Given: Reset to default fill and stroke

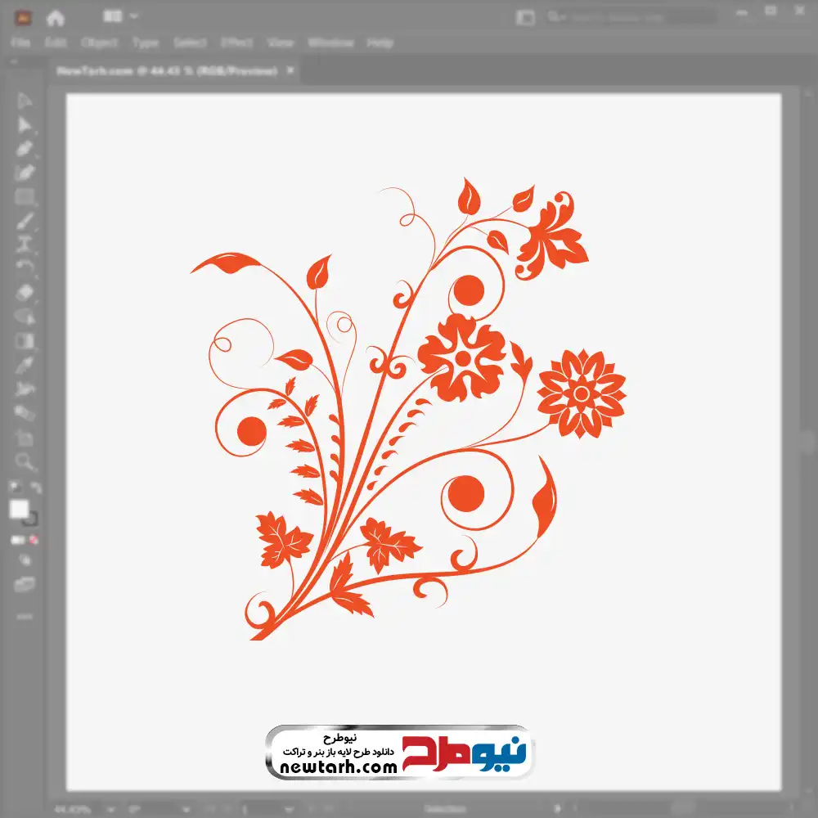Looking at the screenshot, I should tap(15, 488).
